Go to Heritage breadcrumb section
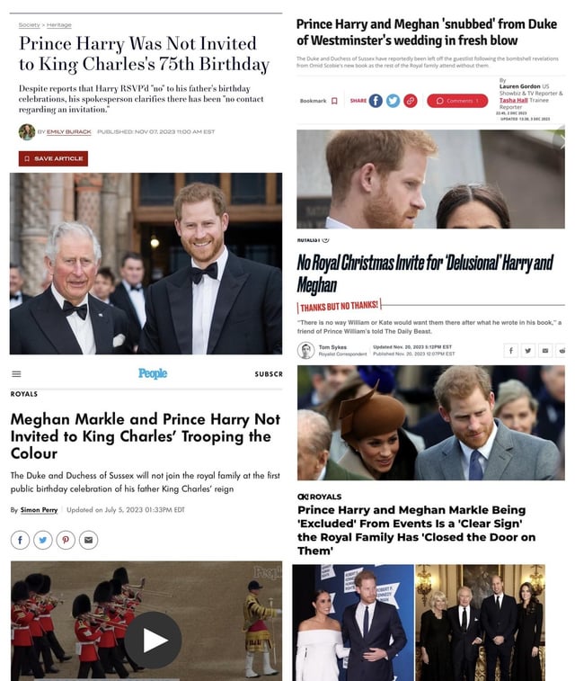Image resolution: width=575 pixels, height=681 pixels. pos(59,25)
